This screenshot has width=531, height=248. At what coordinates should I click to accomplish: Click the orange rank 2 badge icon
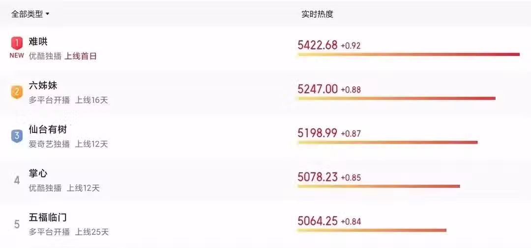pyautogui.click(x=17, y=92)
